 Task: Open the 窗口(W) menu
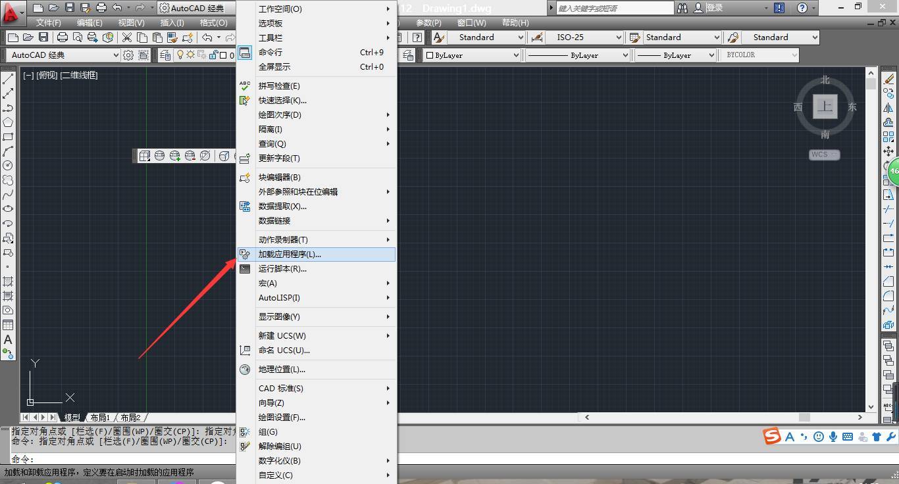tap(471, 22)
